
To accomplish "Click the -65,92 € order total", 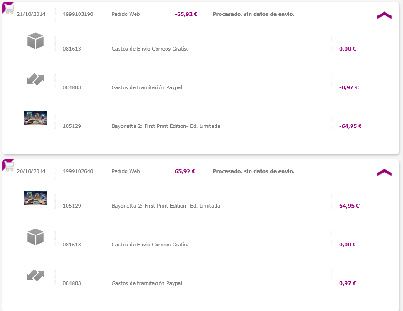I will pos(186,14).
